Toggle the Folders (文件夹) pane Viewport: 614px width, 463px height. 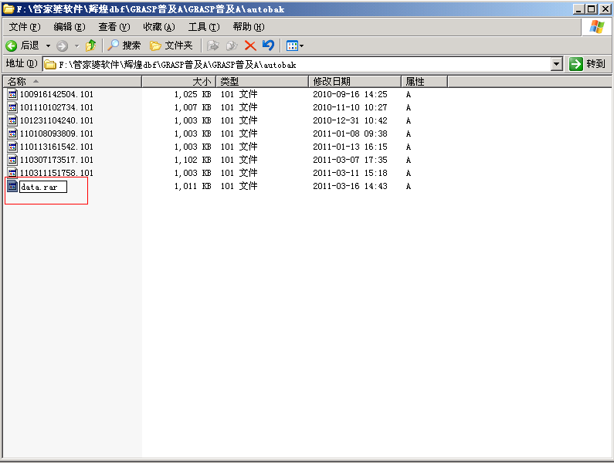[171, 46]
